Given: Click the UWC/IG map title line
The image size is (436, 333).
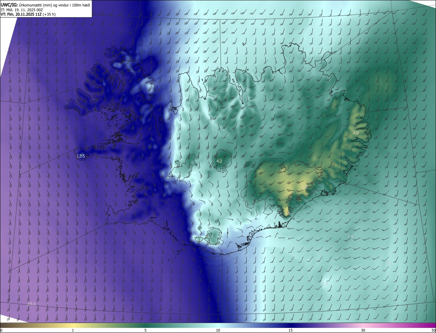Looking at the screenshot, I should click(45, 5).
